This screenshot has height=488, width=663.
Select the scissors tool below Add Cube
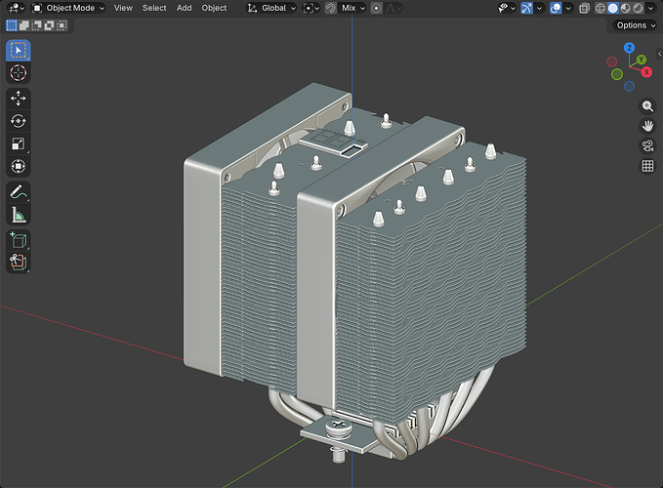pyautogui.click(x=19, y=263)
